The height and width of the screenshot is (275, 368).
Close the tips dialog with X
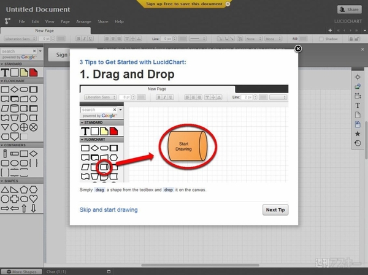pyautogui.click(x=298, y=48)
